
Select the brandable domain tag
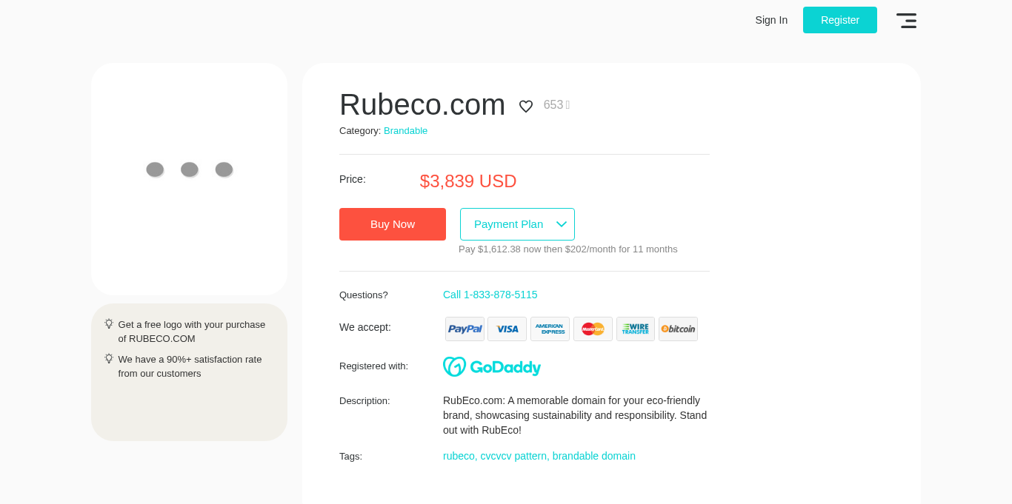pyautogui.click(x=594, y=456)
